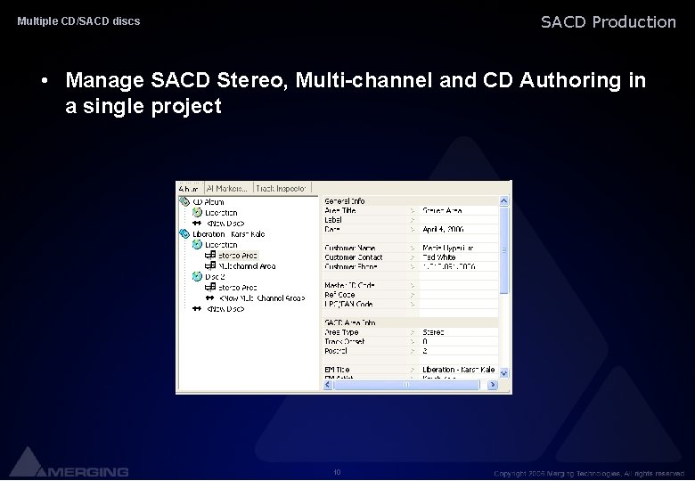Click the horizontal scrollbar left arrow
695x481 pixels.
click(328, 385)
